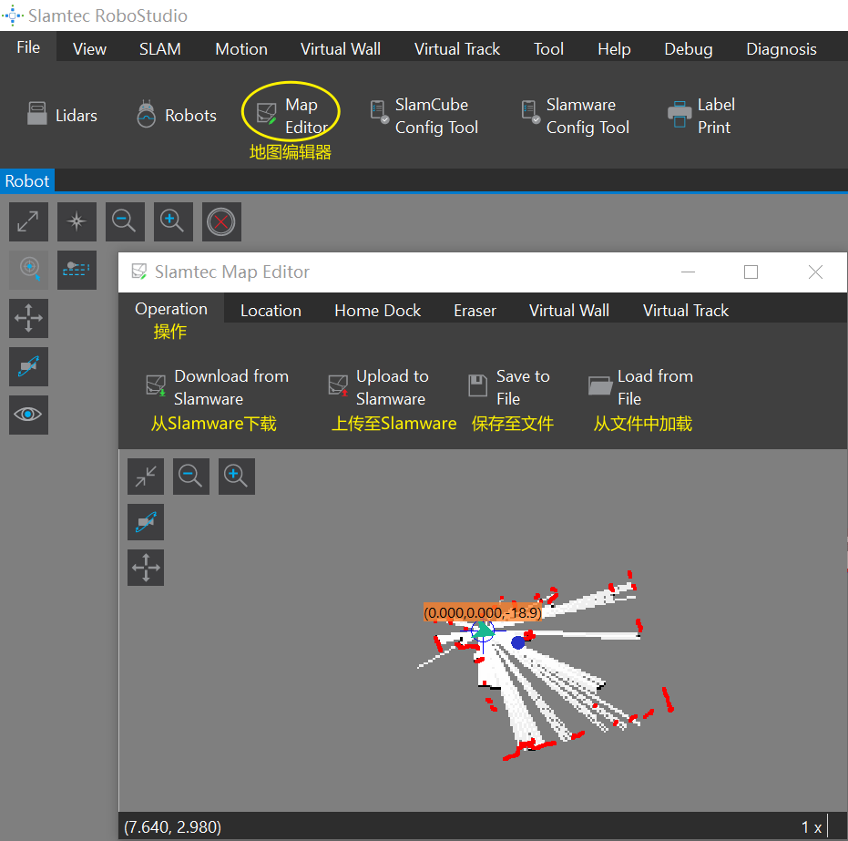848x841 pixels.
Task: Click the robot pose label (0.000,0.000,-18.9)
Action: pyautogui.click(x=483, y=613)
